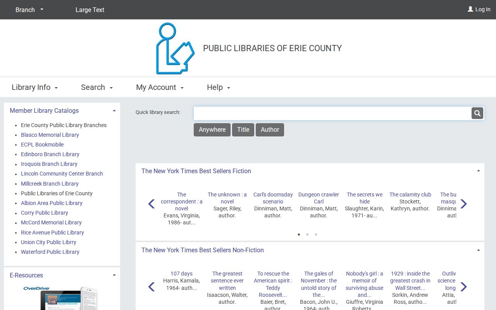Open Iroquois Branch Library link

tap(49, 164)
